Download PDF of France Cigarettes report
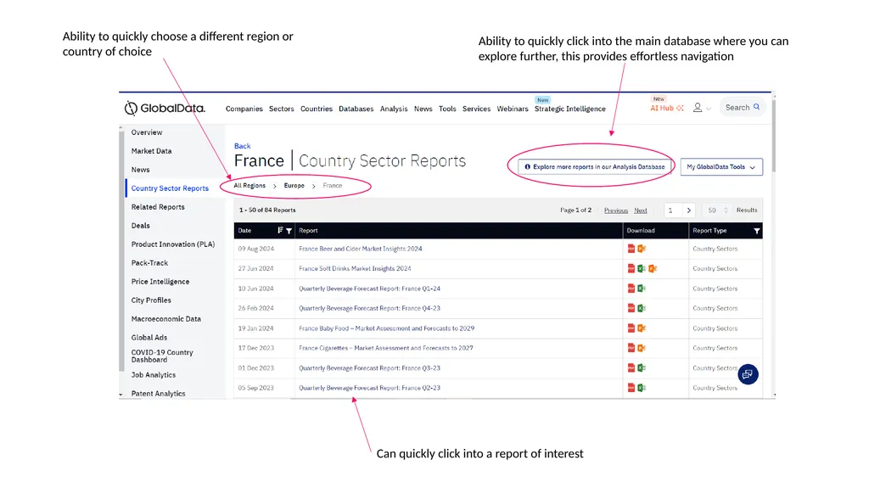This screenshot has height=488, width=869. click(x=631, y=348)
